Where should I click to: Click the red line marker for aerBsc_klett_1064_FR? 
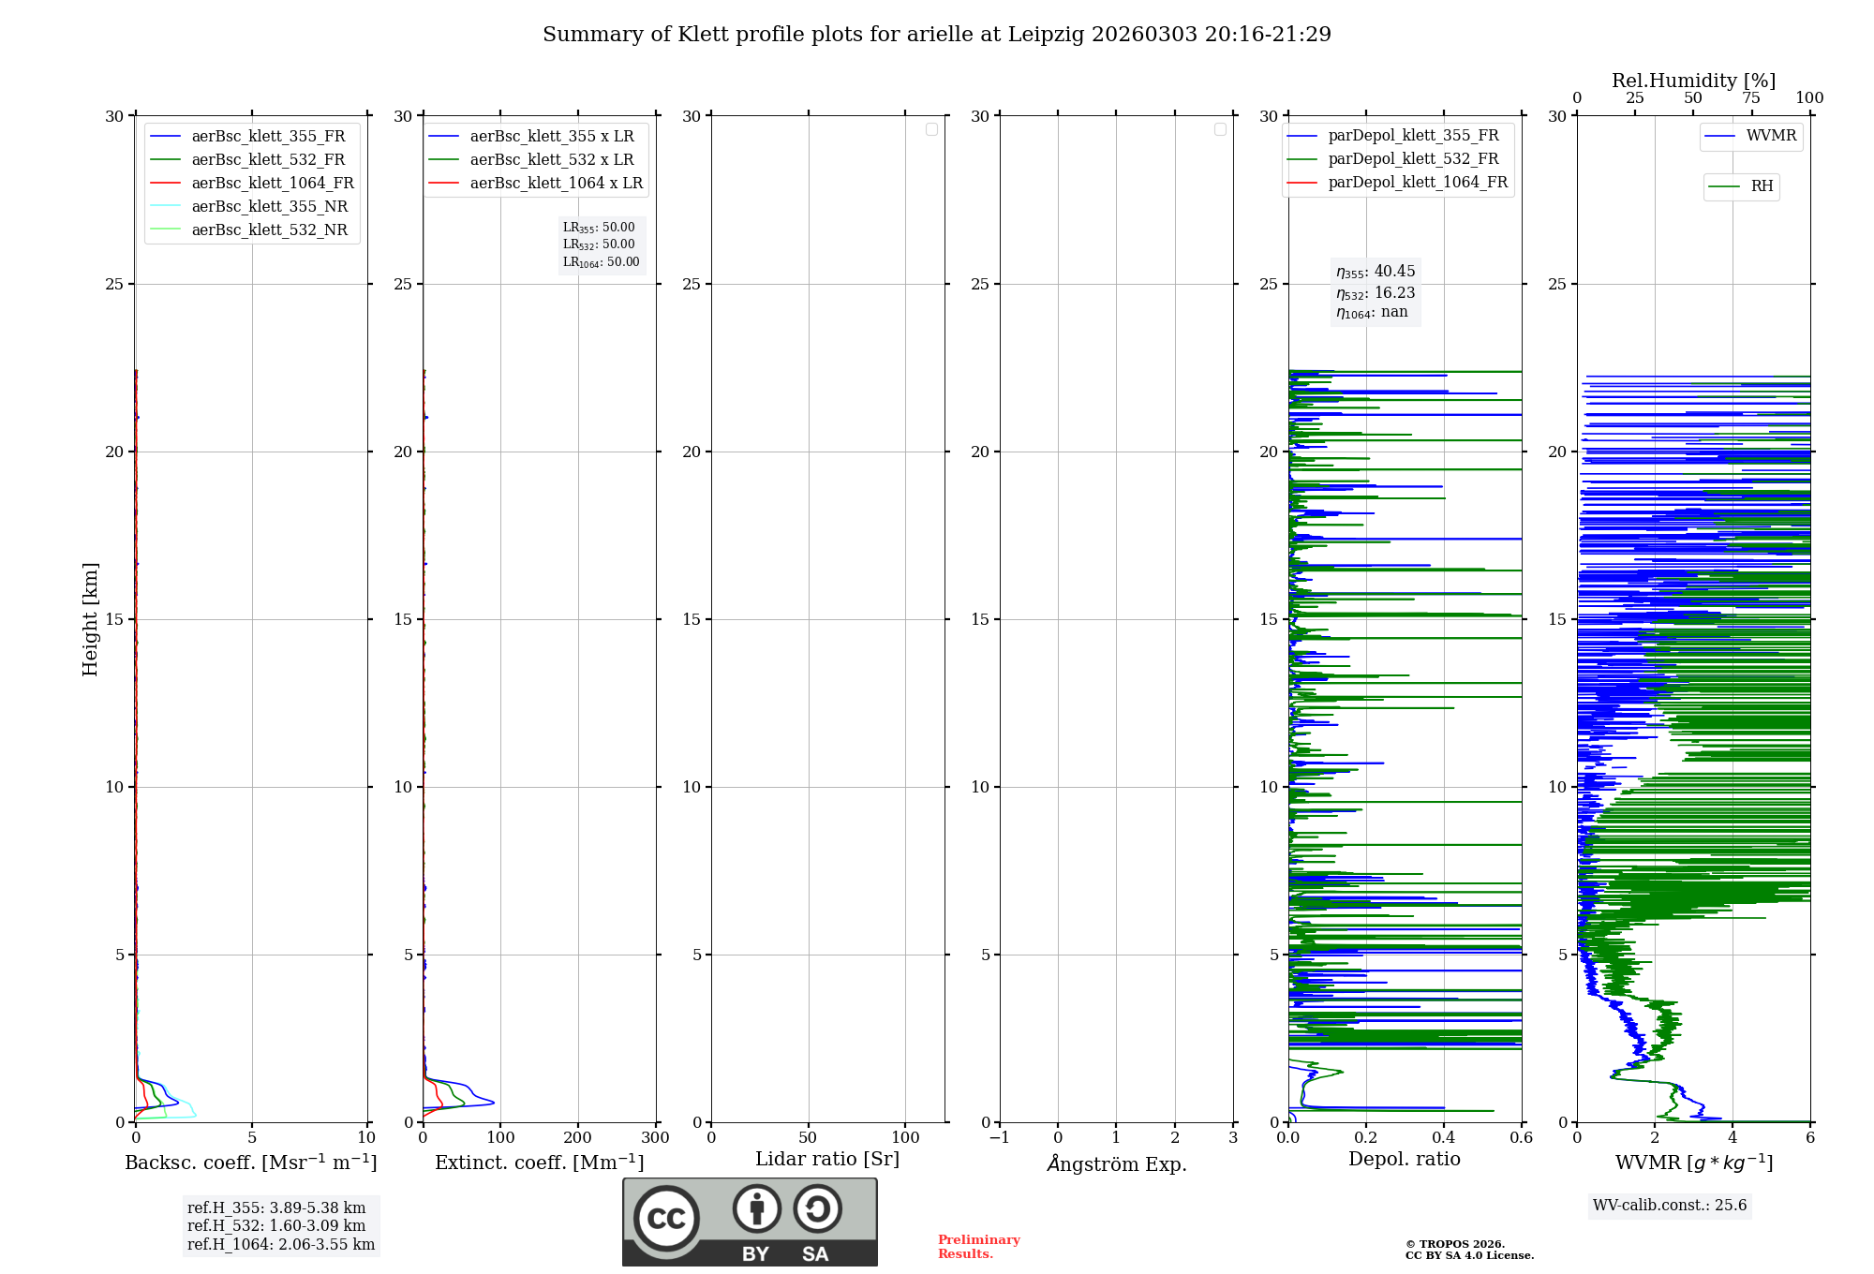[166, 184]
